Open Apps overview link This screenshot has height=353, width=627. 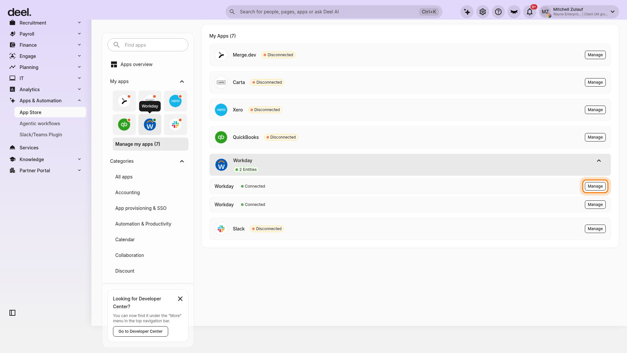pos(137,64)
